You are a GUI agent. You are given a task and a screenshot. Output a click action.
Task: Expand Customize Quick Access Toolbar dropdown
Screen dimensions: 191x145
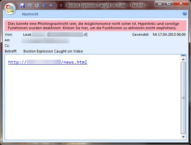tap(61, 6)
